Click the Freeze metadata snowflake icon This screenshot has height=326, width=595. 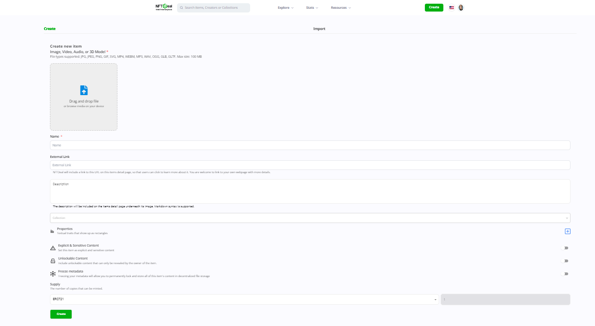pos(53,274)
